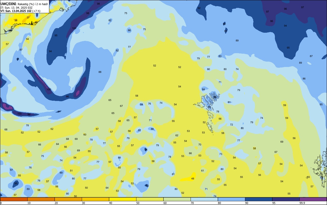The height and width of the screenshot is (205, 327).
Task: Click the map value '37' near the top-left coast
Action: (28, 17)
